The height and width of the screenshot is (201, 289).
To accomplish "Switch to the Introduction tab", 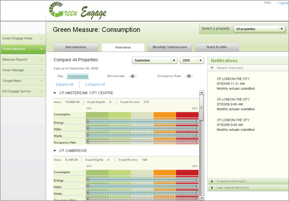I will [76, 47].
